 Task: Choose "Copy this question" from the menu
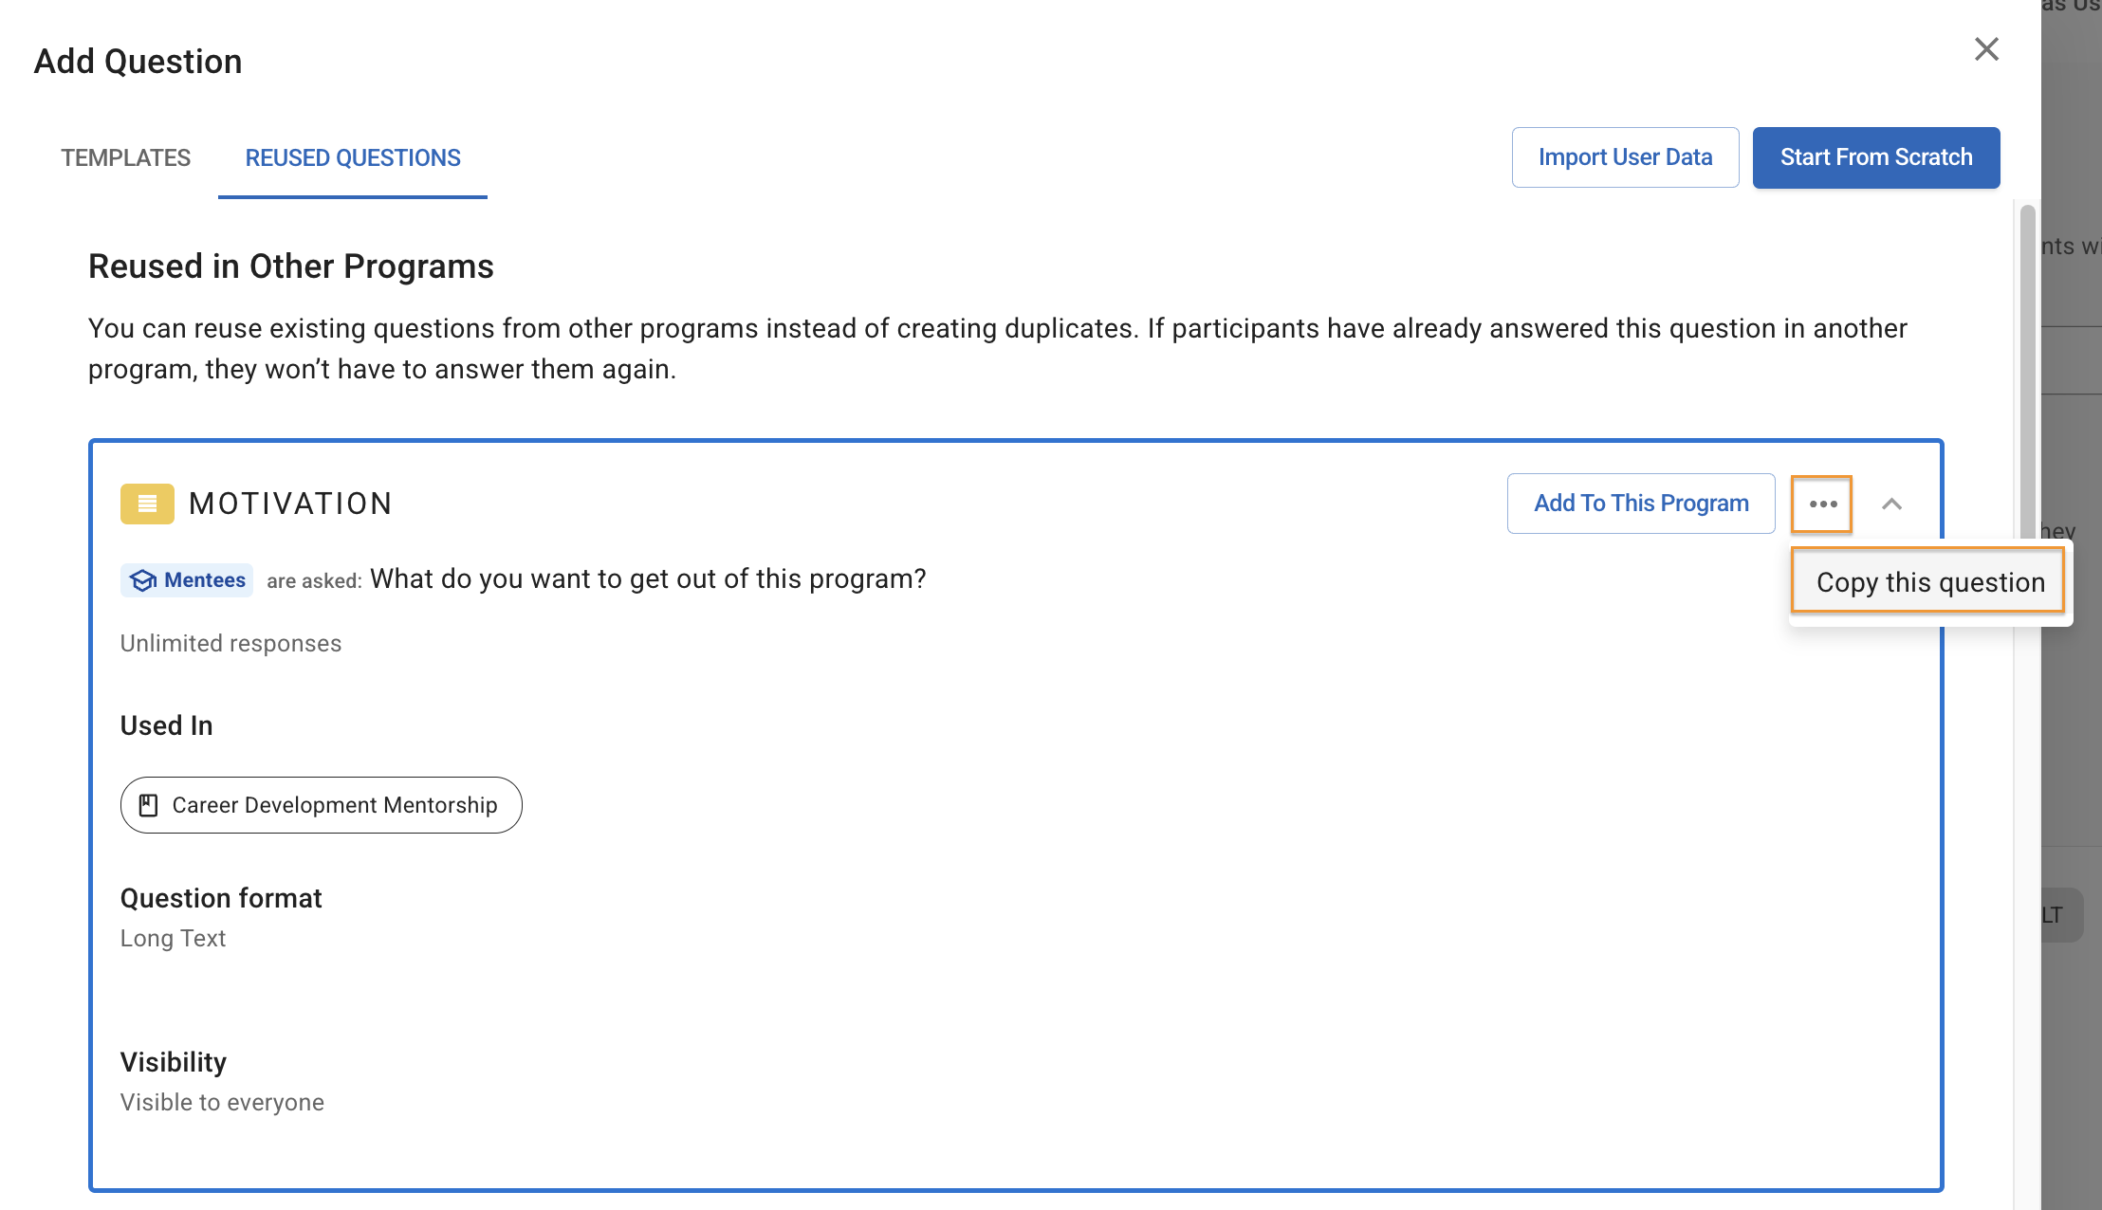[1929, 582]
